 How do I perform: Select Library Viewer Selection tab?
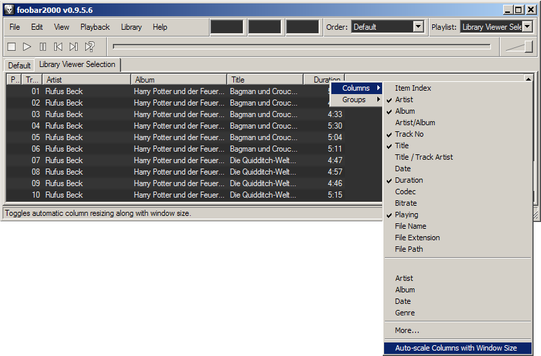77,64
